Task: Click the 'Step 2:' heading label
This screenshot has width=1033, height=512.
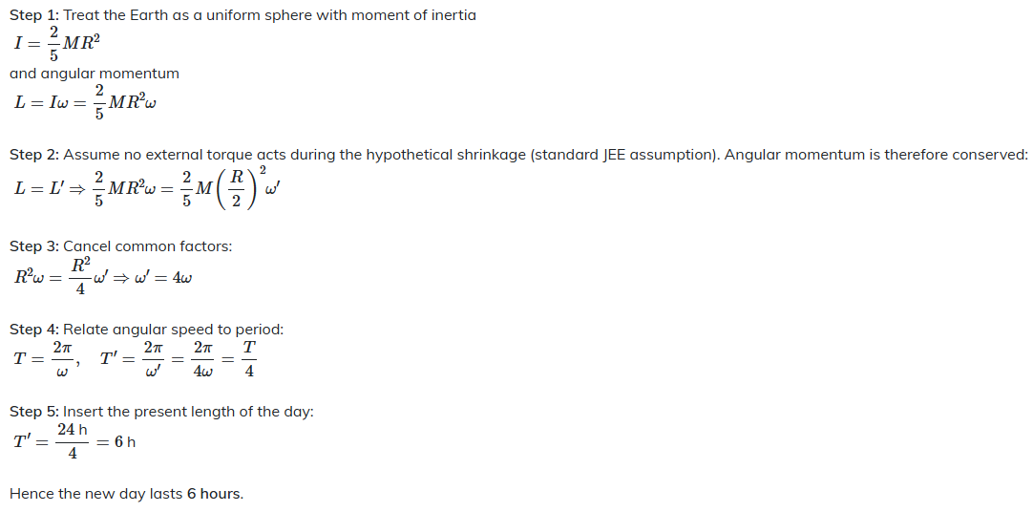Action: [34, 155]
